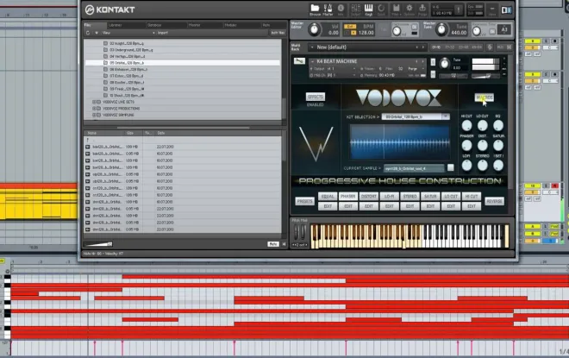Click the aux rack button in Multi Rack header
569x358 pixels.
(x=500, y=47)
